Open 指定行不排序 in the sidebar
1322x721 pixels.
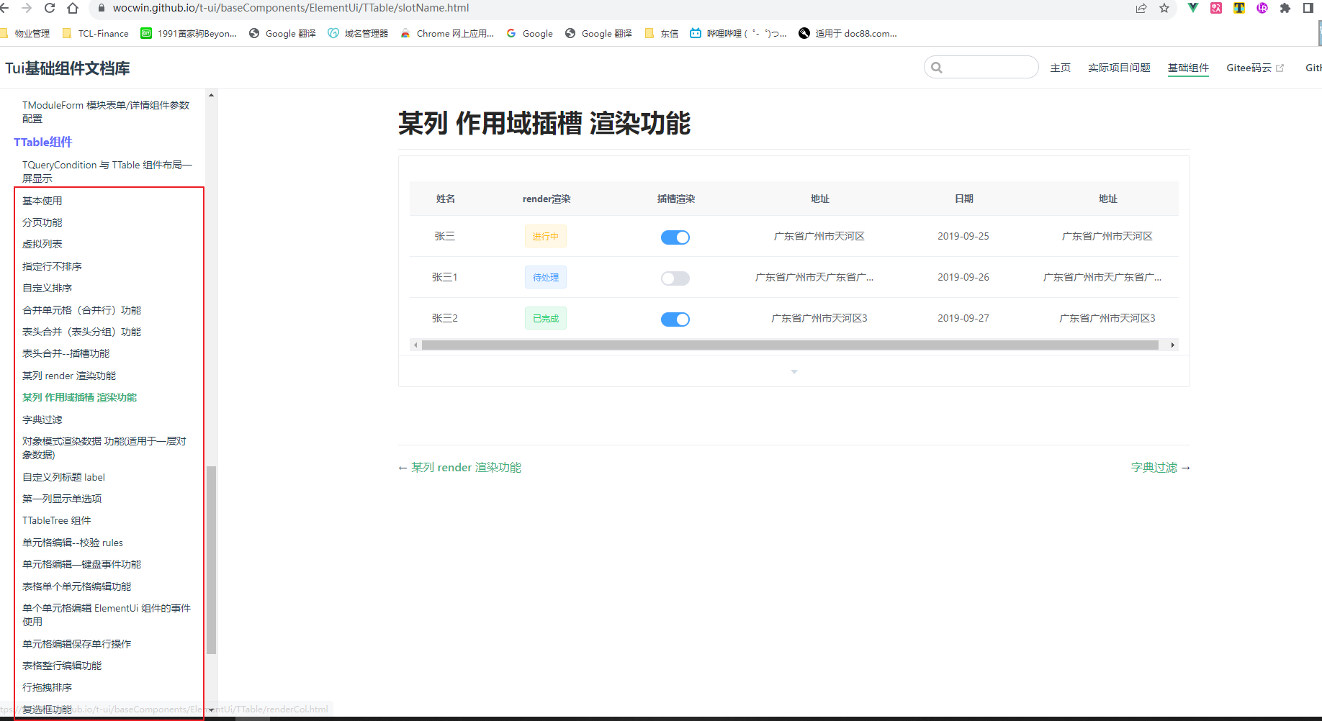[x=53, y=266]
